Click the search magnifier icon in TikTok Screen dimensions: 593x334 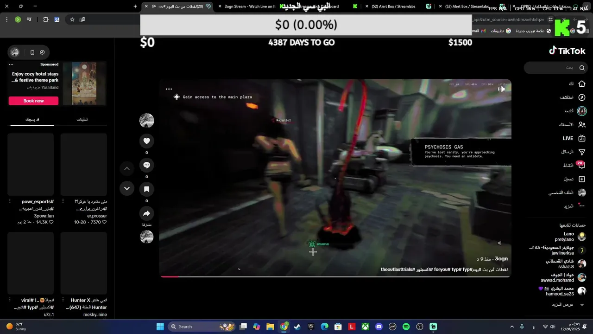coord(582,68)
